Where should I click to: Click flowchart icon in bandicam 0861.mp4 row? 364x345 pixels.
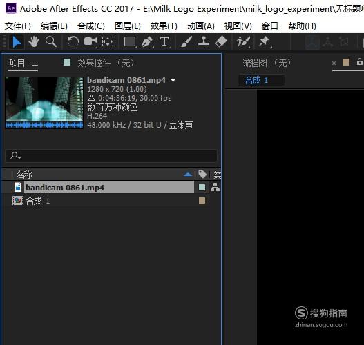[215, 188]
